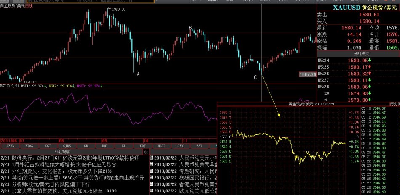Select the 05:26 tick row 1580.32
400x195 pixels.
point(358,74)
